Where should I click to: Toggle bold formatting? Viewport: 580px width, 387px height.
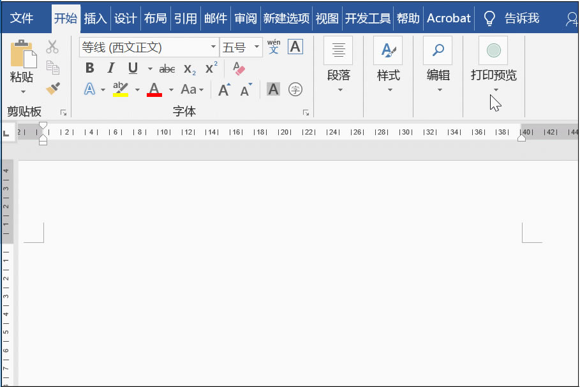click(x=89, y=68)
